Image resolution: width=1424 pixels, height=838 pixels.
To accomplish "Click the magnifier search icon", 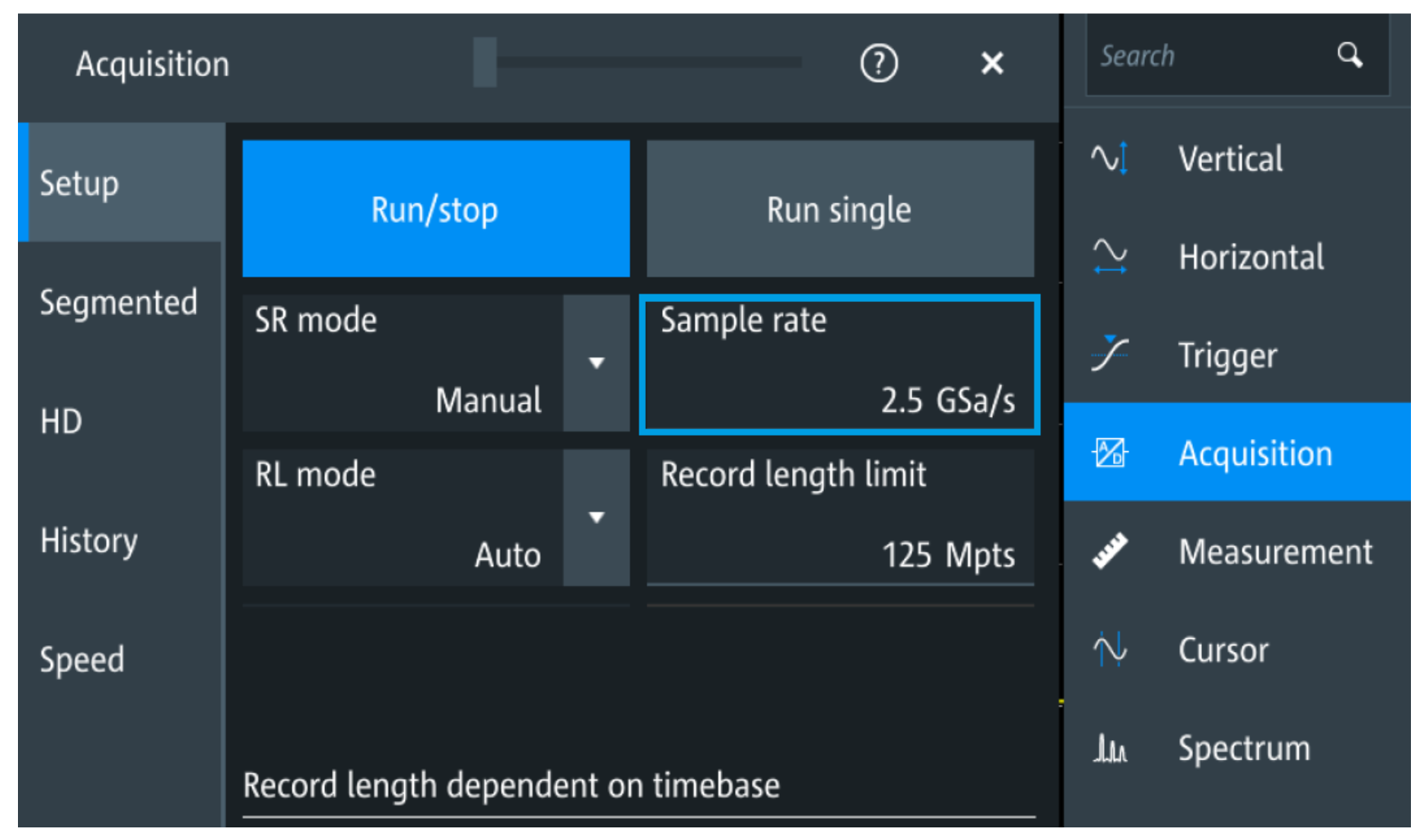I will pyautogui.click(x=1349, y=55).
